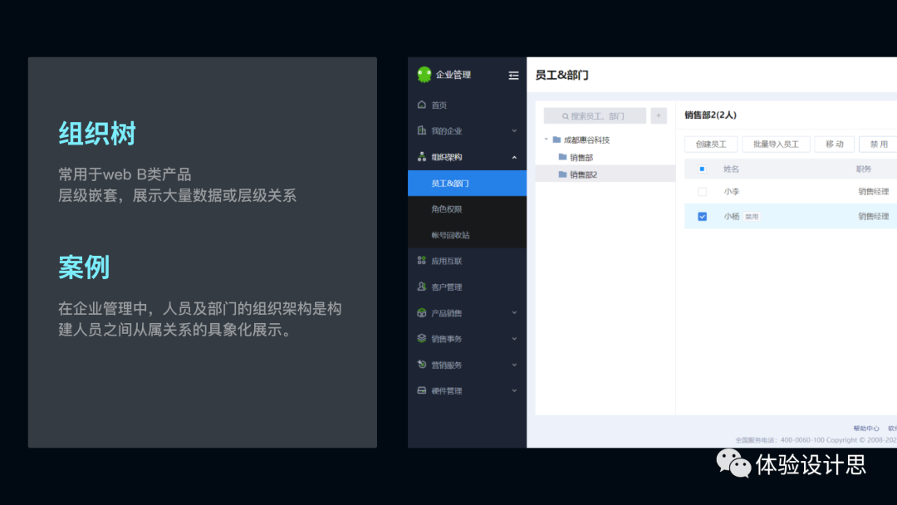Expand the 硬件管理 menu chevron

[x=514, y=390]
